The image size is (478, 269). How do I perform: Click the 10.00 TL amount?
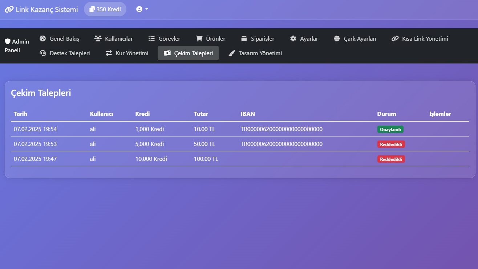click(204, 129)
